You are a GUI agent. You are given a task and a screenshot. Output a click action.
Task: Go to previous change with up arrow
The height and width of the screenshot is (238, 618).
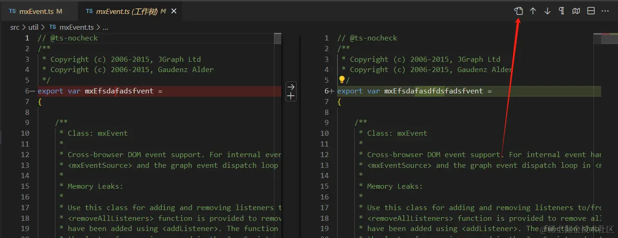[533, 11]
